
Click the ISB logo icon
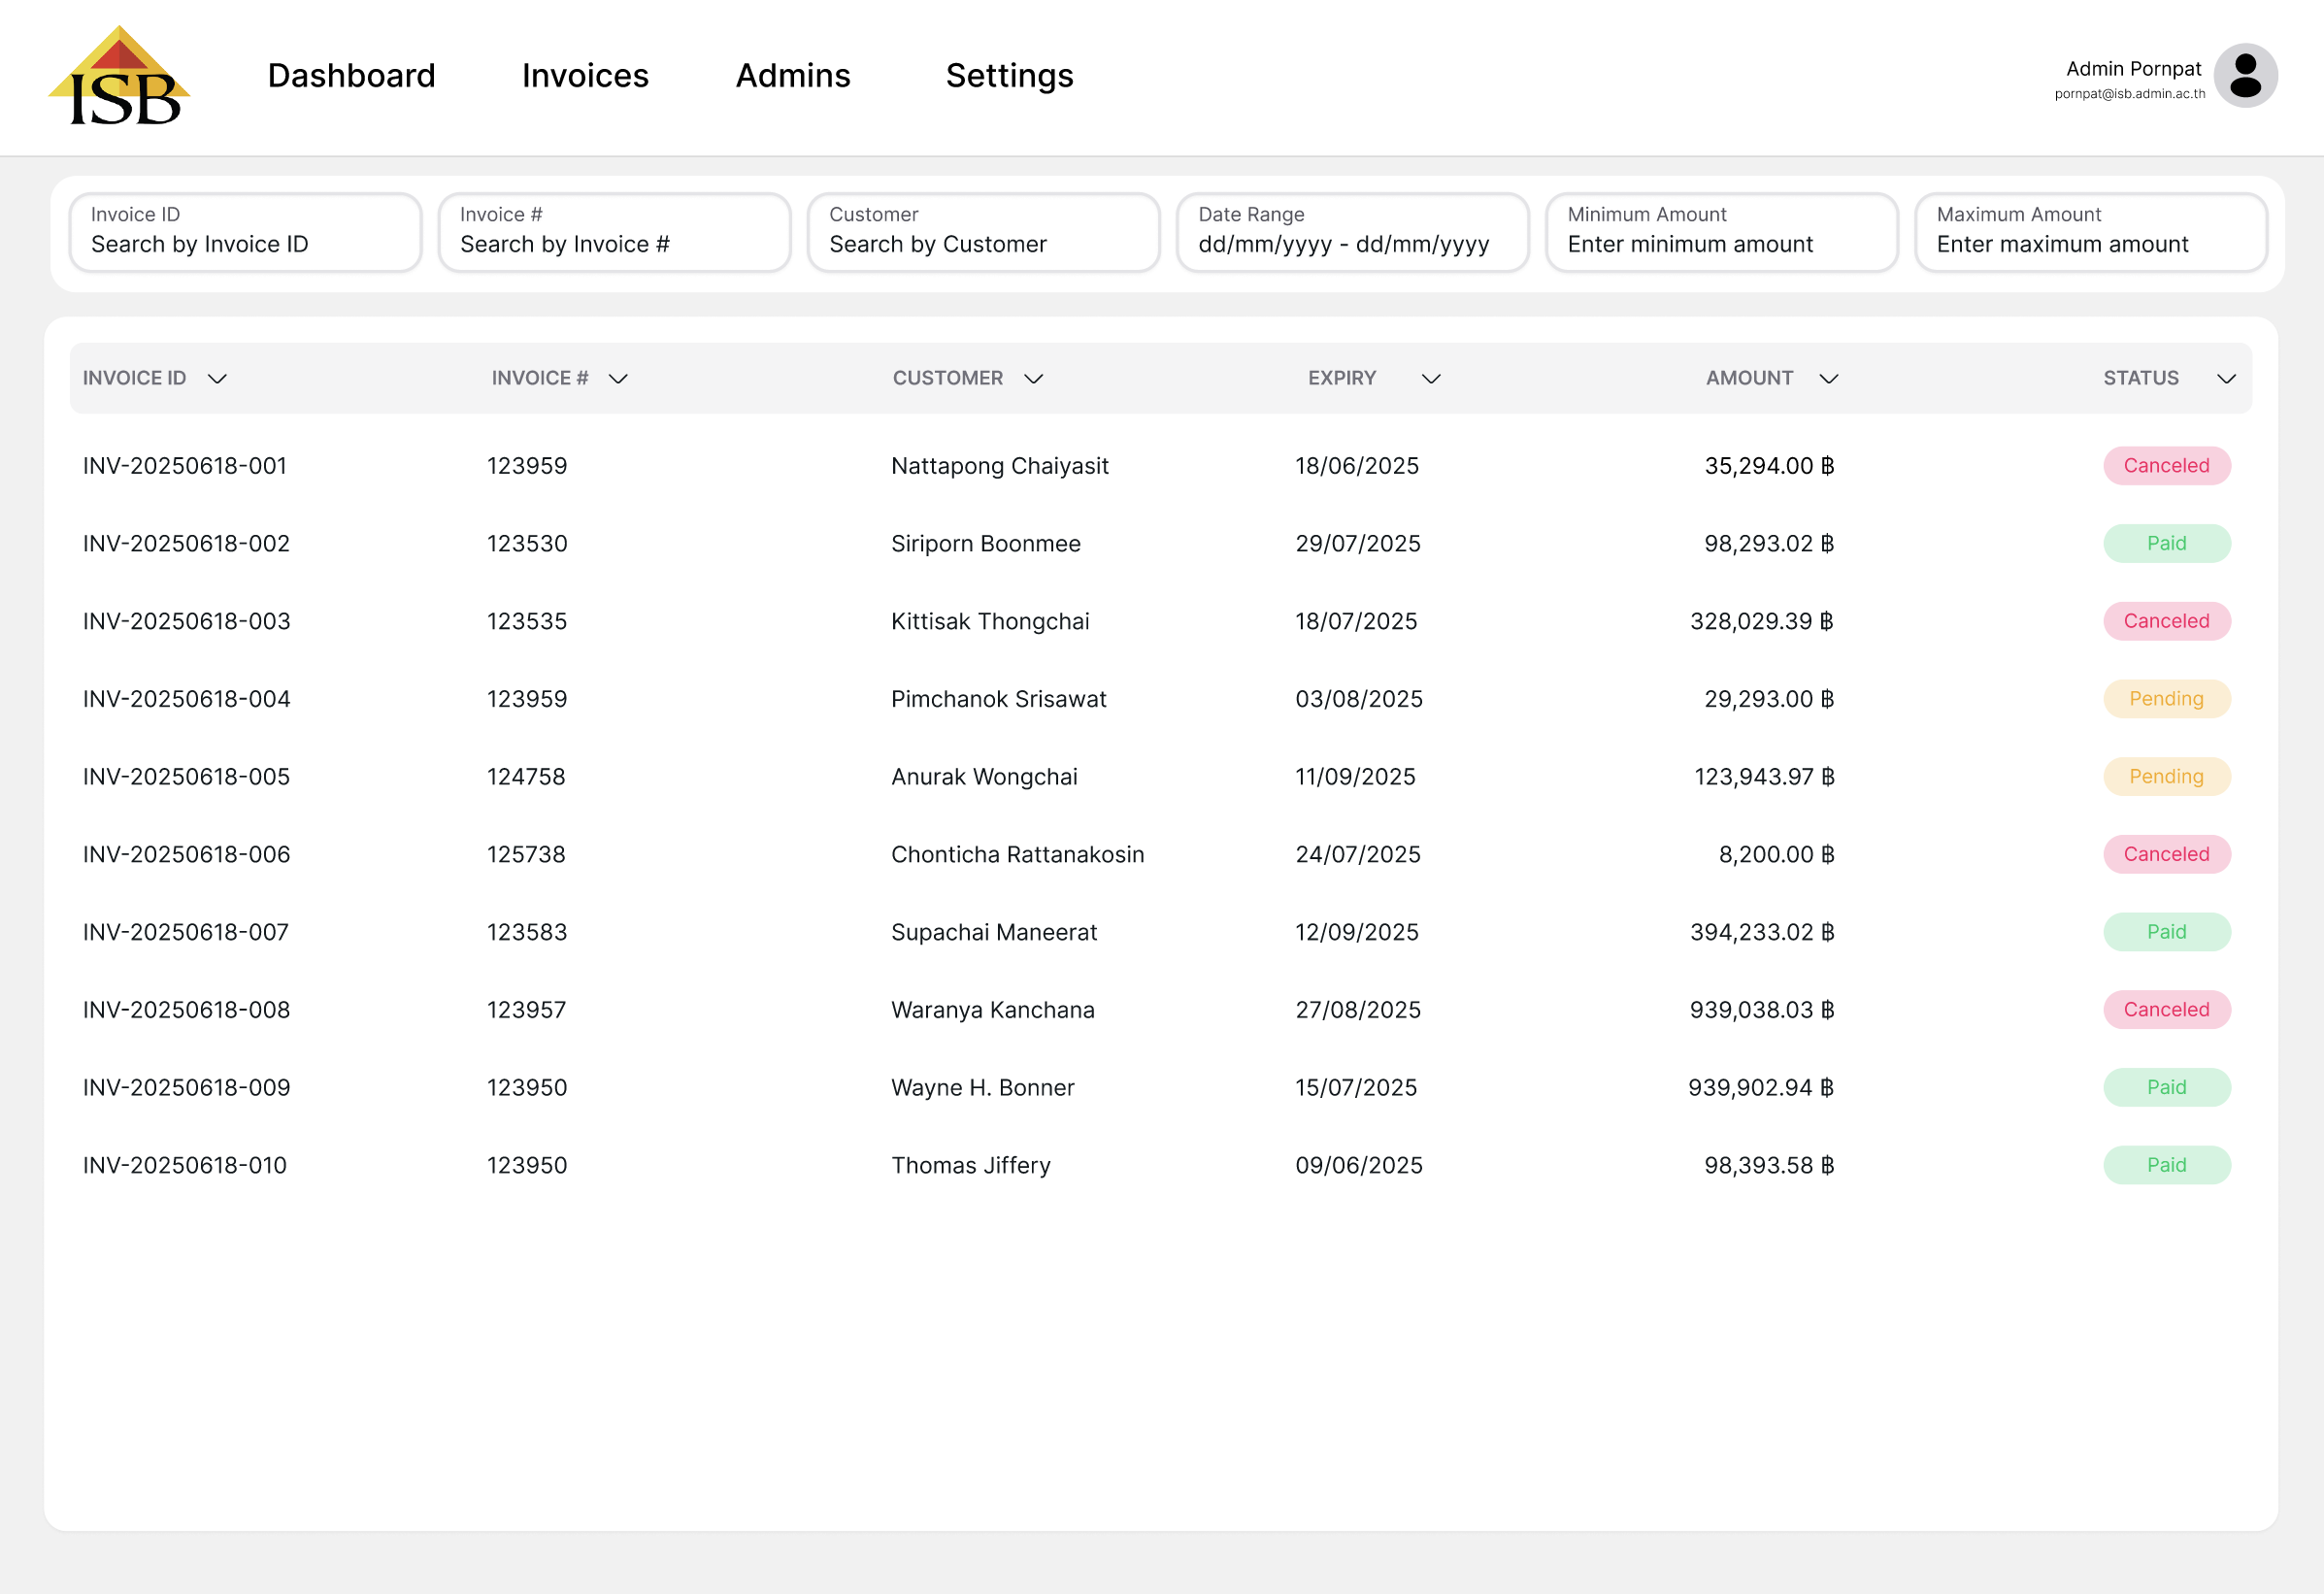click(119, 76)
